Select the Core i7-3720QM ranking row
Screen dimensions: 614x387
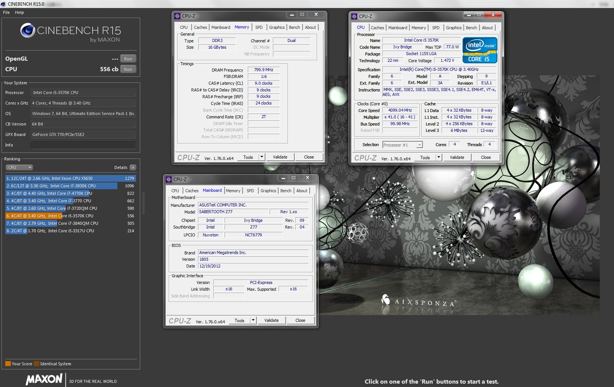point(70,208)
